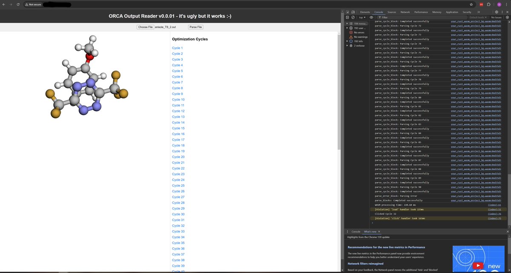The width and height of the screenshot is (511, 273).
Task: Open DevTools customize three-dot menu
Action: [502, 12]
